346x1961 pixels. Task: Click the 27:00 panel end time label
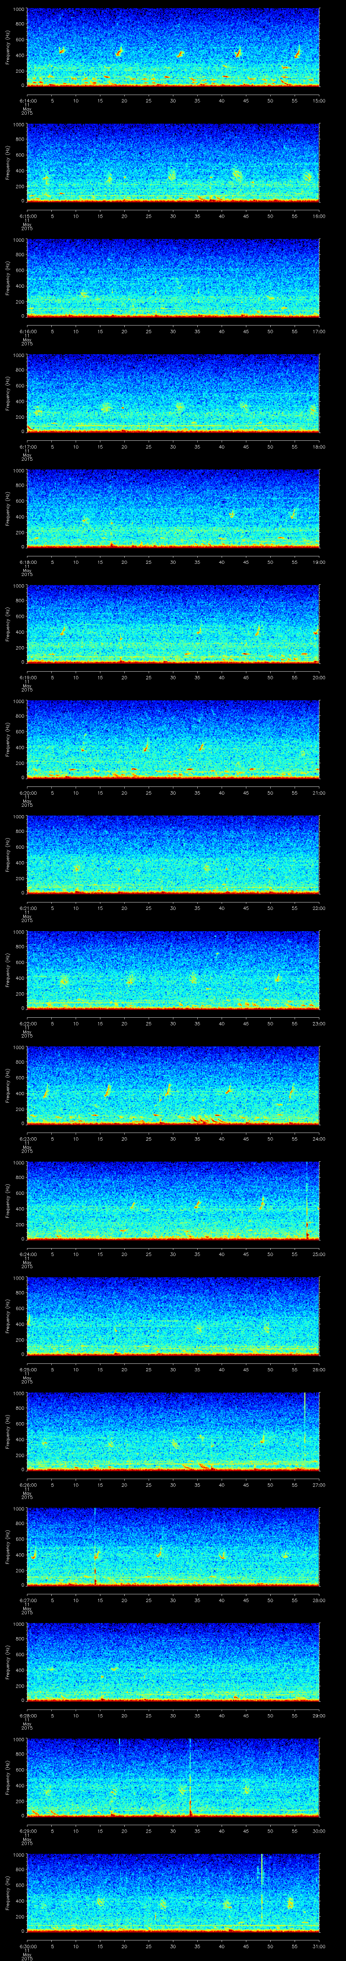coord(319,1484)
